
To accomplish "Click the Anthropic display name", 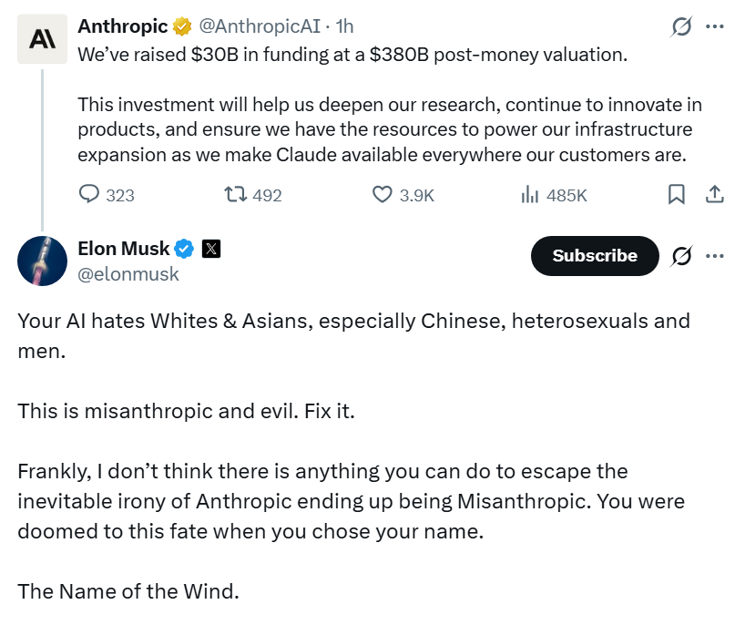I will pyautogui.click(x=123, y=26).
